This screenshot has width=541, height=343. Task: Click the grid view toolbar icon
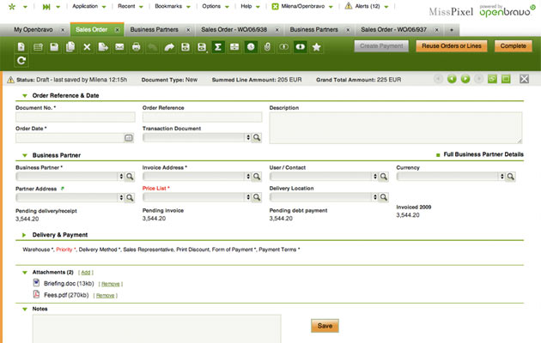tap(38, 47)
